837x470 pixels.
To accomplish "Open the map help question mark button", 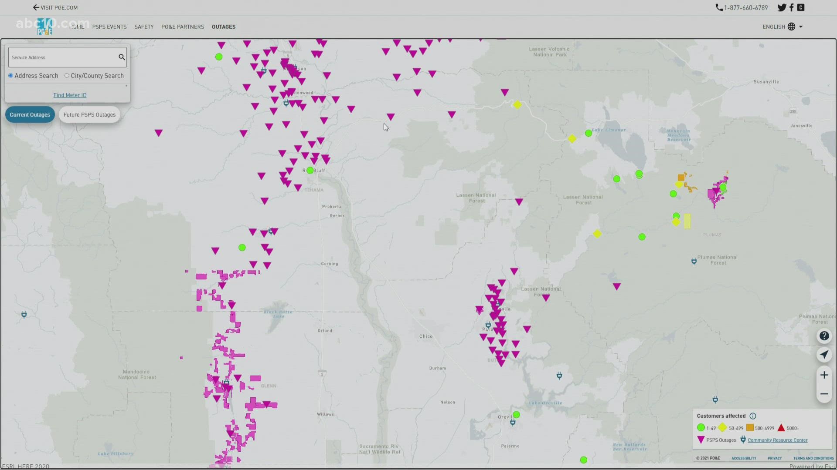I will pyautogui.click(x=824, y=336).
